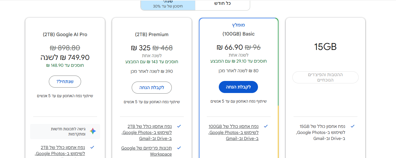Click checkmark beside Google Workspace premium features
Image resolution: width=396 pixels, height=158 pixels.
(x=179, y=148)
